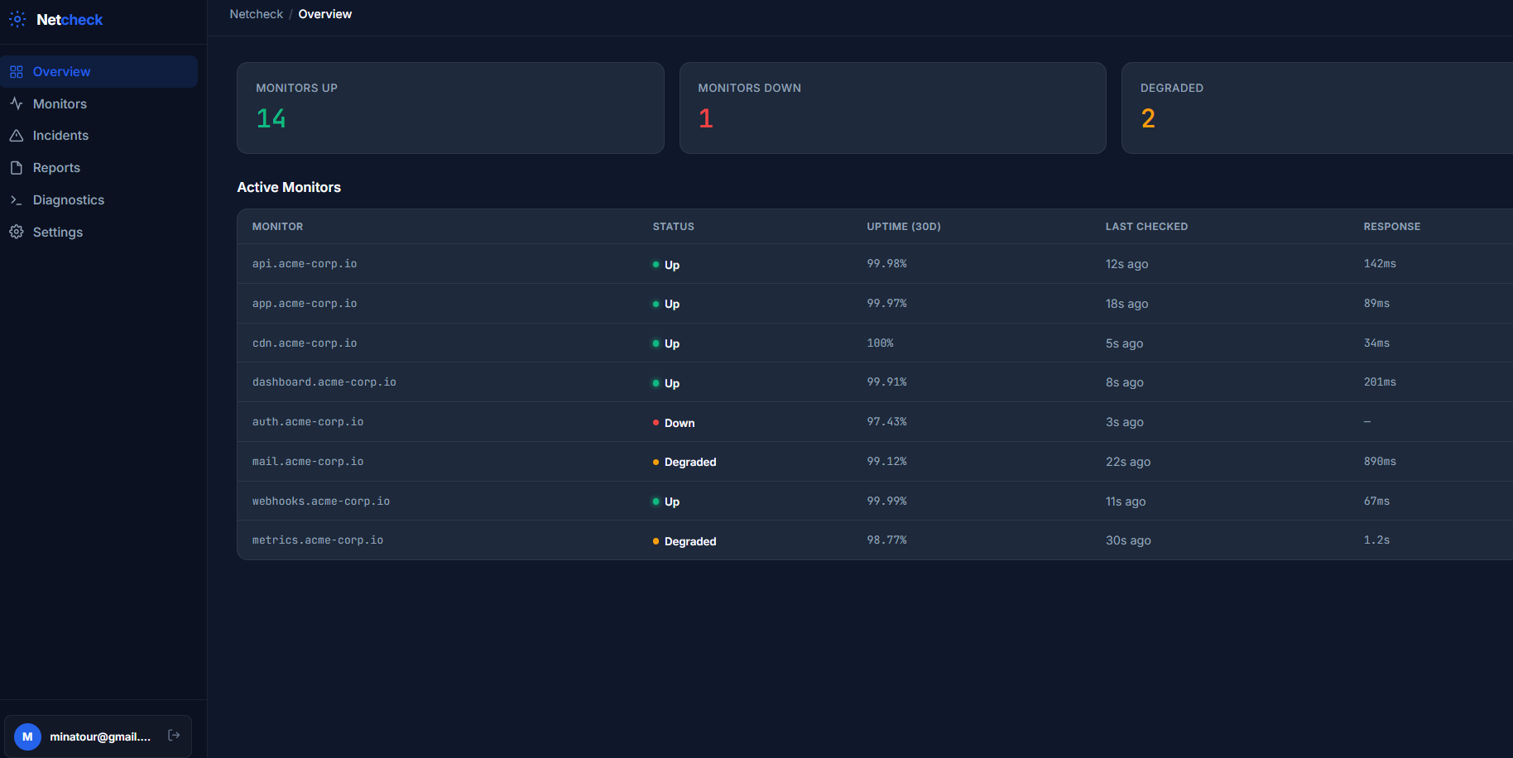Click Up status of webhooks.acme-corp.io
The image size is (1513, 758).
point(666,501)
